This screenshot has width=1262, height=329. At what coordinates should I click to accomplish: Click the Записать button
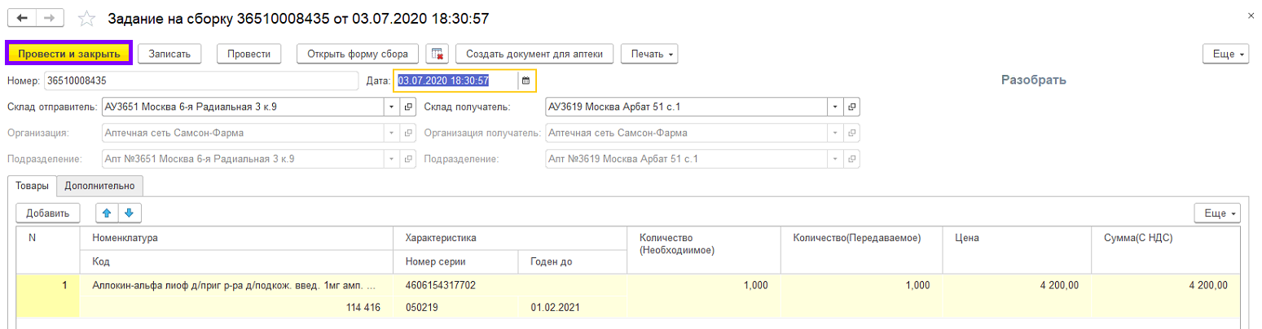[169, 55]
